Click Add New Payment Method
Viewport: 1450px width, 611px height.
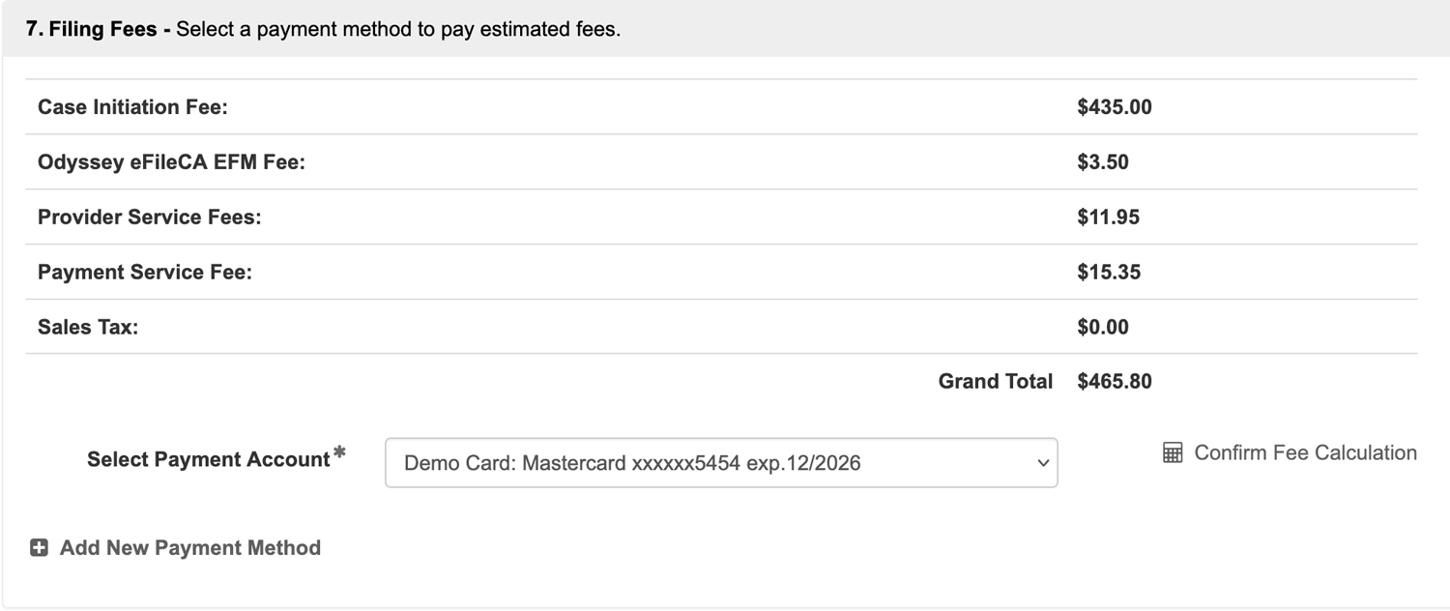click(189, 547)
